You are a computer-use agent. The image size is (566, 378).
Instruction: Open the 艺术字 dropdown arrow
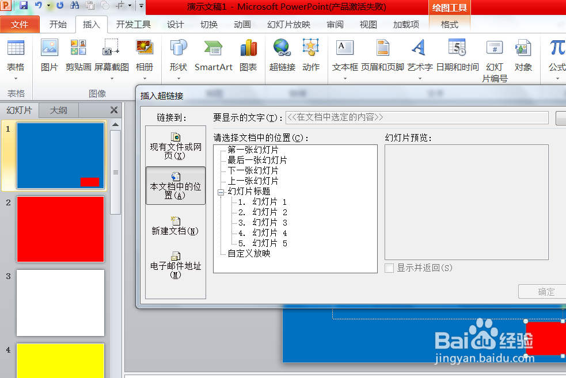[420, 79]
